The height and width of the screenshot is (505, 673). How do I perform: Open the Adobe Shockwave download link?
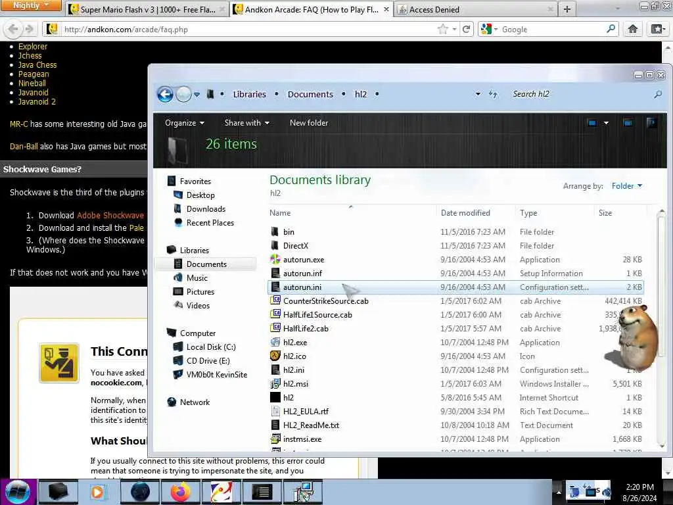(110, 215)
